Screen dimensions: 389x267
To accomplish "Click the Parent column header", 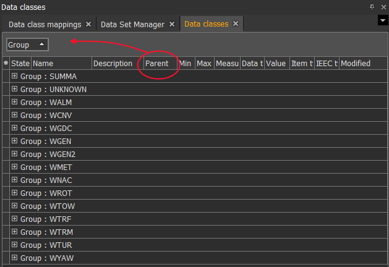I will pyautogui.click(x=157, y=64).
